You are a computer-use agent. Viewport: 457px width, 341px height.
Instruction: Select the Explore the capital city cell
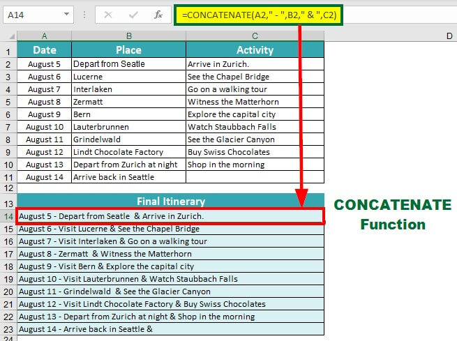tap(255, 114)
